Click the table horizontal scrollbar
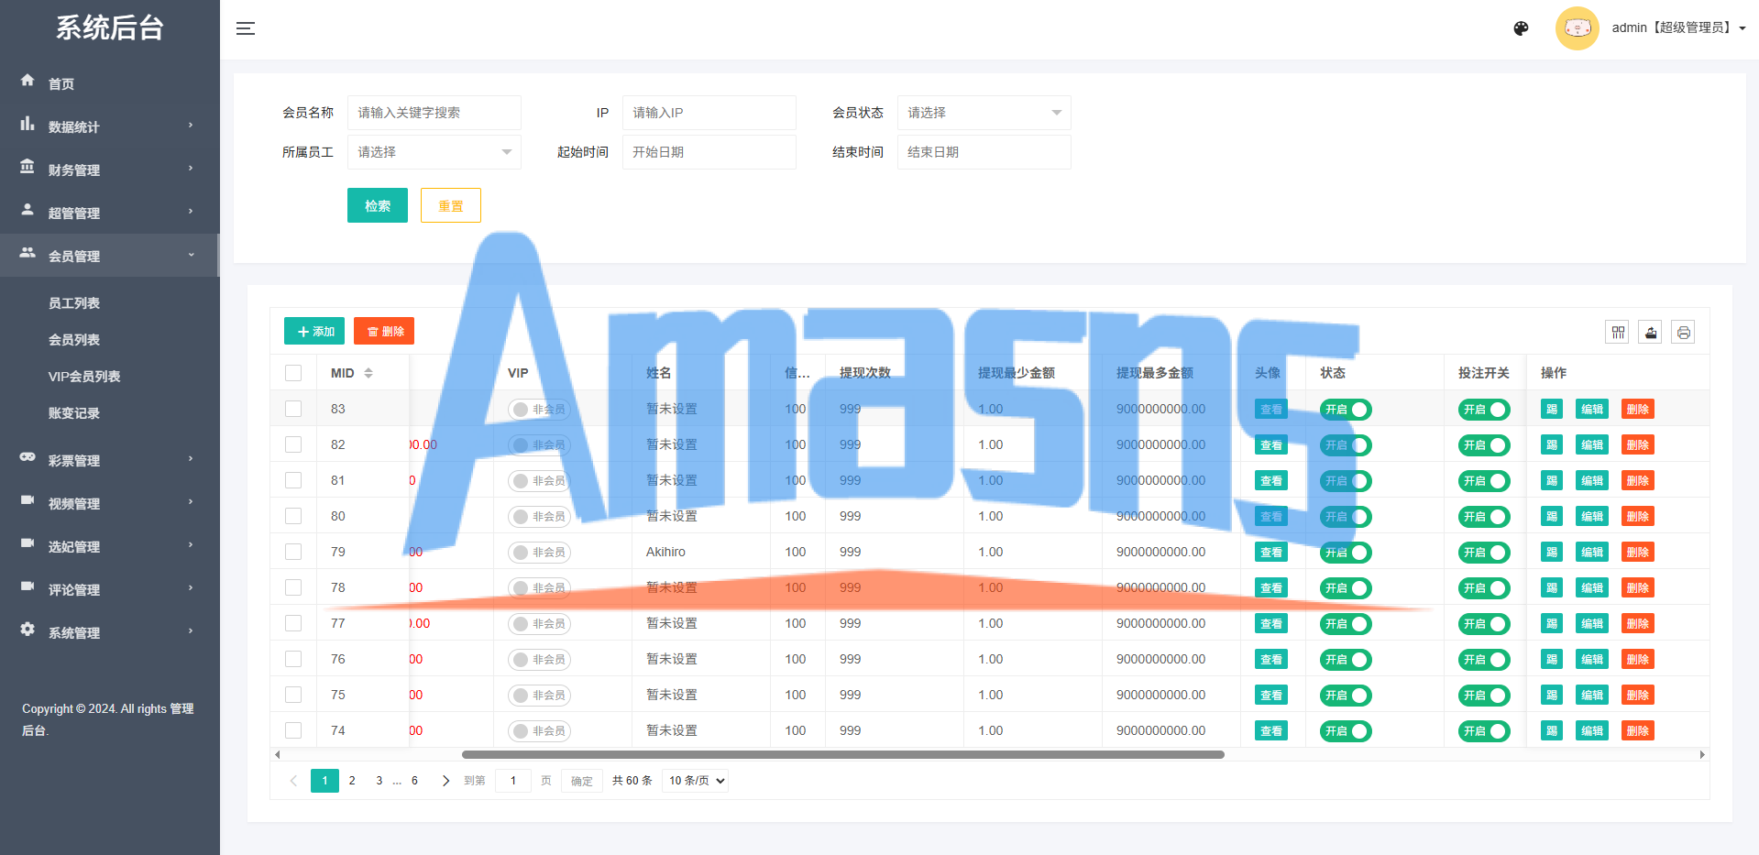Image resolution: width=1759 pixels, height=855 pixels. (x=843, y=755)
